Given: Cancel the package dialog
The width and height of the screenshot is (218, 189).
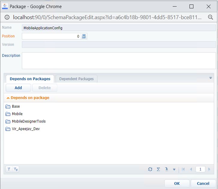Looking at the screenshot, I should 203,183.
